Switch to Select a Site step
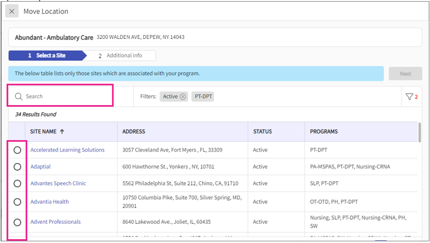The width and height of the screenshot is (430, 243). tap(46, 55)
